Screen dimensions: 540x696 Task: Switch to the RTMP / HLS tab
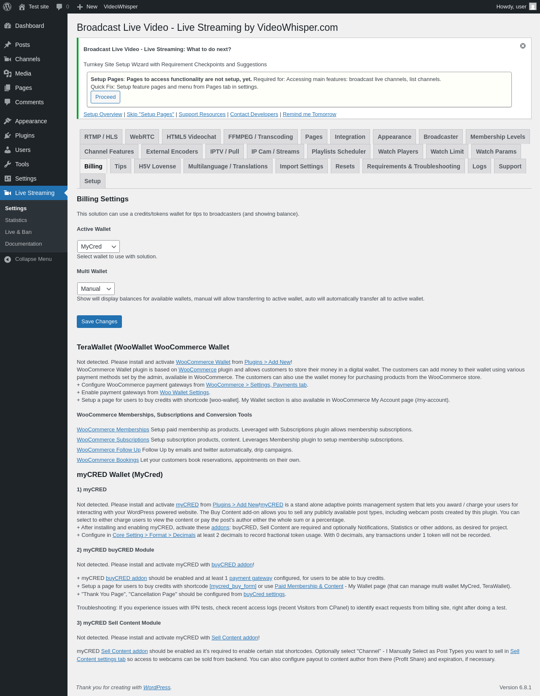pyautogui.click(x=101, y=137)
